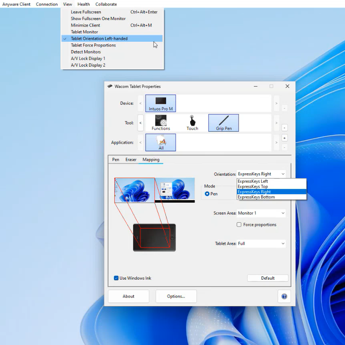Select the All application icon
The image size is (345, 345).
point(160,142)
